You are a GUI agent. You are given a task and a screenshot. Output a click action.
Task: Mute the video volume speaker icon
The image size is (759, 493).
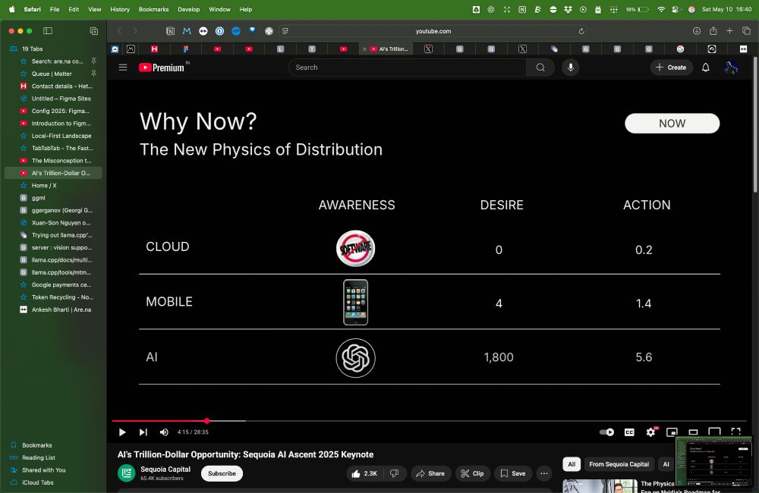click(164, 432)
